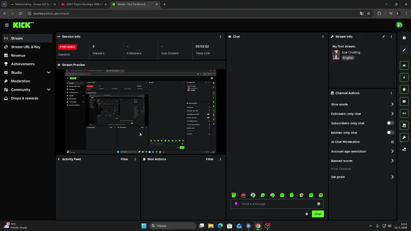Expand Followers-only chat options

coord(392,114)
